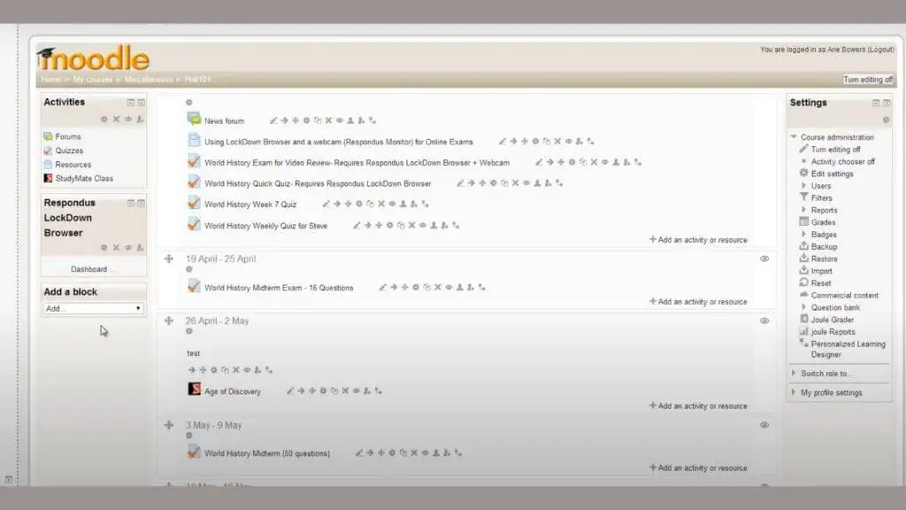Hide the World History Week 7 Quiz
Viewport: 906px width, 510px height.
click(x=392, y=204)
